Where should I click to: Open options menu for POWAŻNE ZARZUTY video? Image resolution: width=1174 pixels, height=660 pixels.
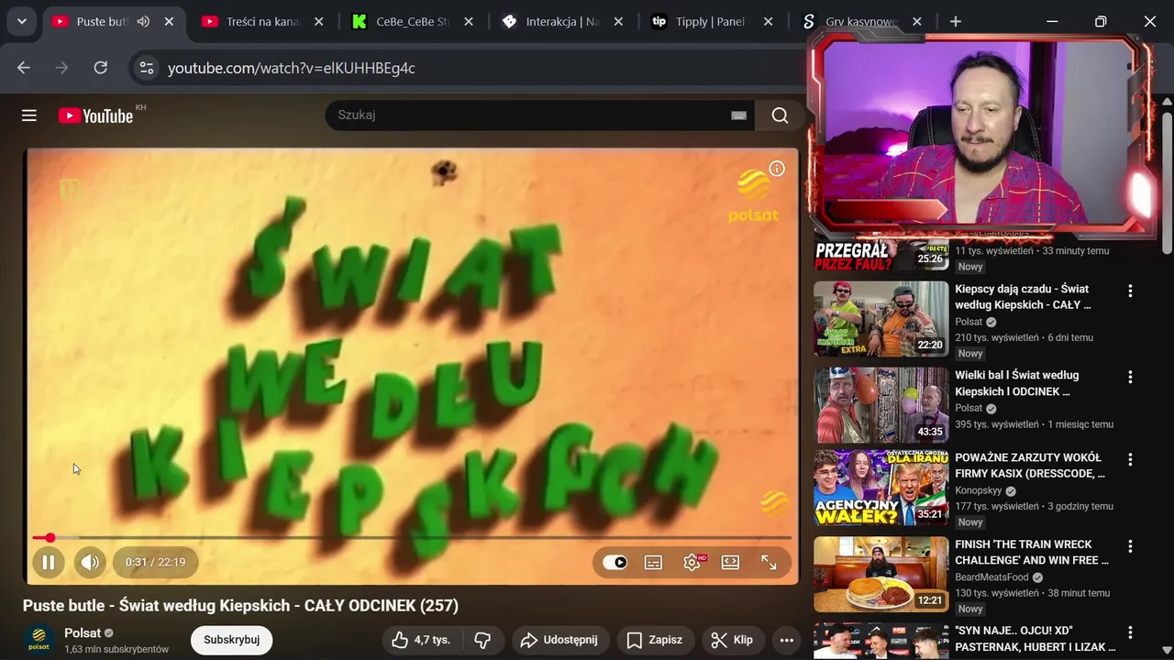coord(1130,459)
